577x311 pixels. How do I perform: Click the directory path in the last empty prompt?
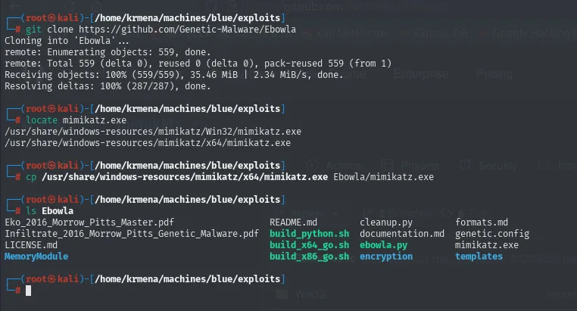pos(187,279)
